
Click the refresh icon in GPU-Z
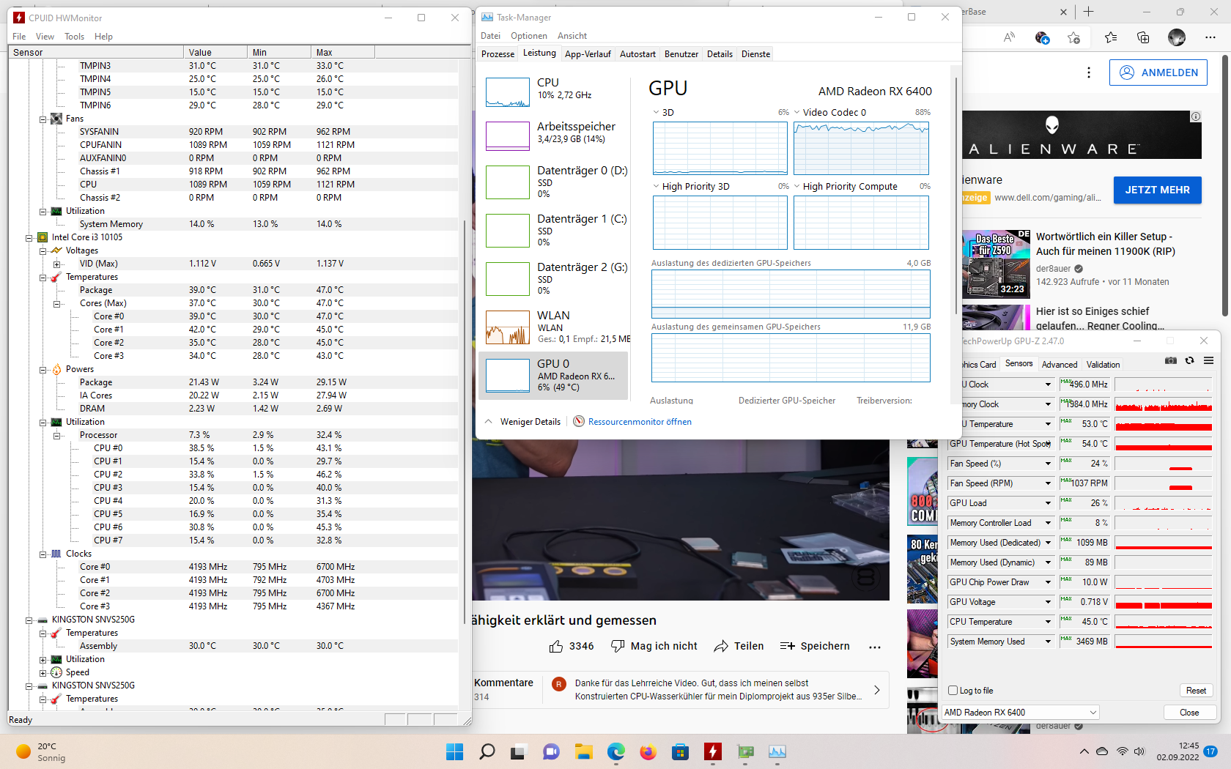pyautogui.click(x=1190, y=360)
